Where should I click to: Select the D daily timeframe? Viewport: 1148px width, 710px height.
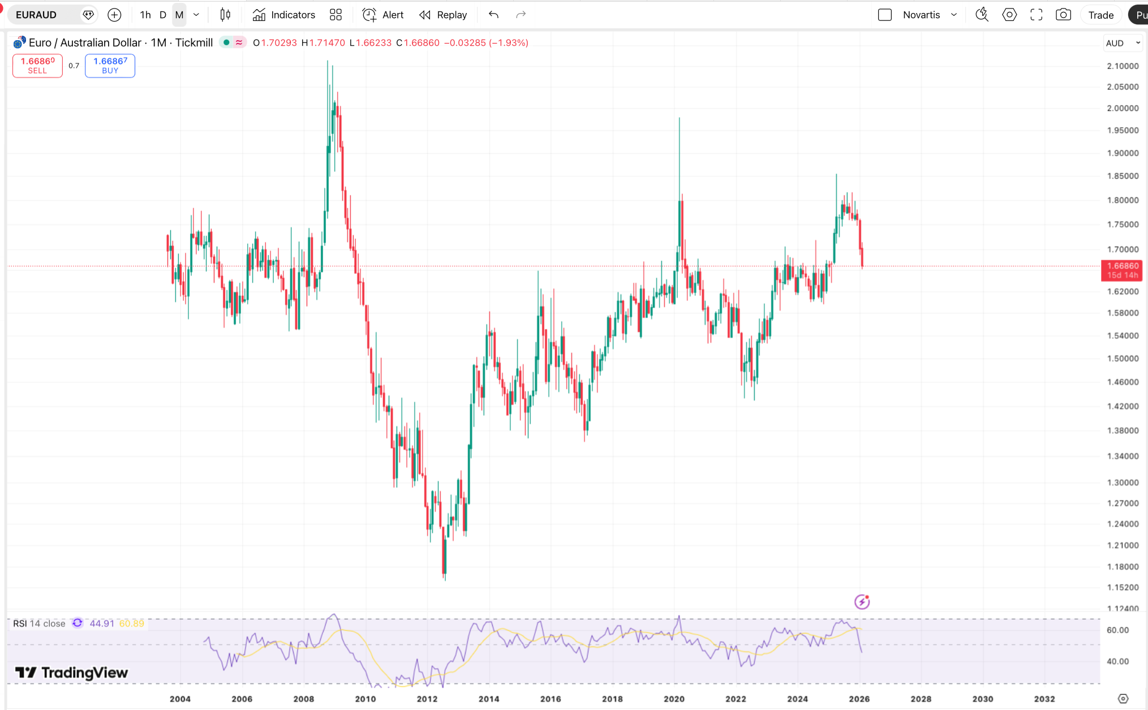(162, 15)
